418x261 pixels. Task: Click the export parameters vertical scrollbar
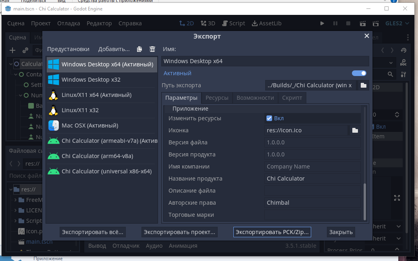[365, 201]
